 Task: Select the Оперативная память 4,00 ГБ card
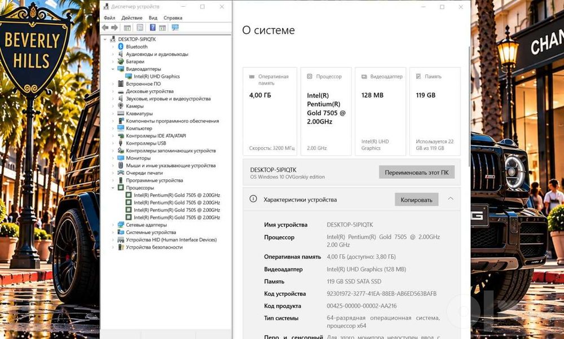270,111
